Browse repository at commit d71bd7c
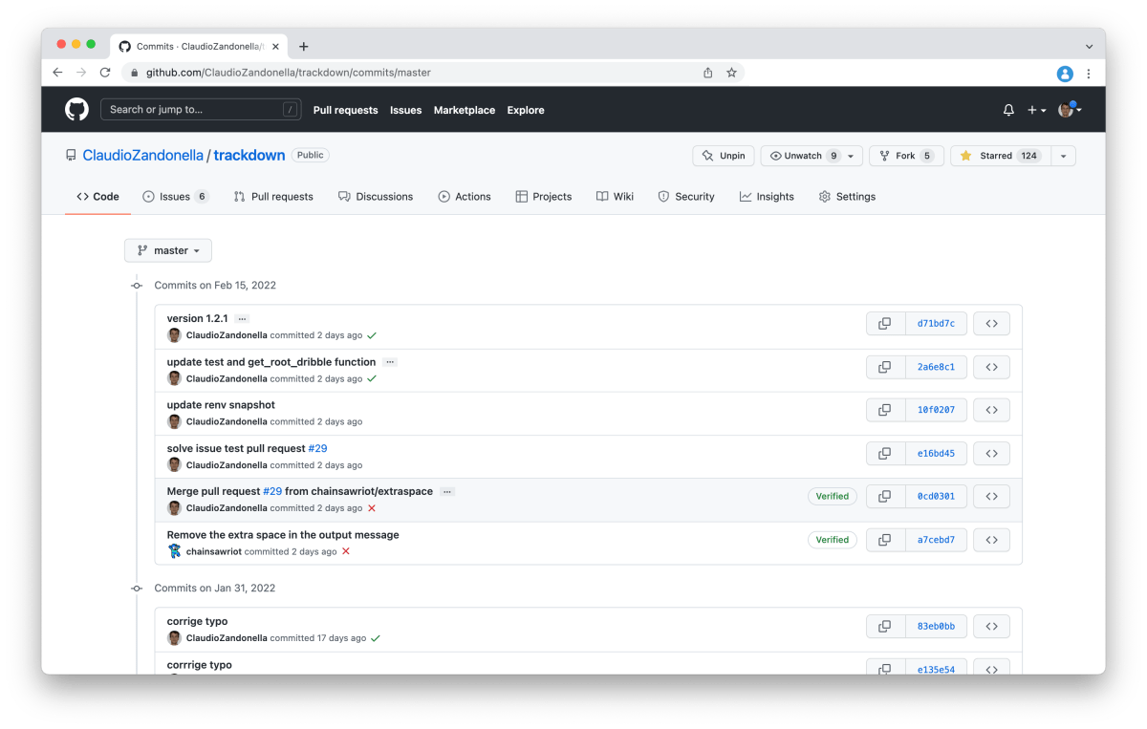1147x729 pixels. tap(991, 324)
